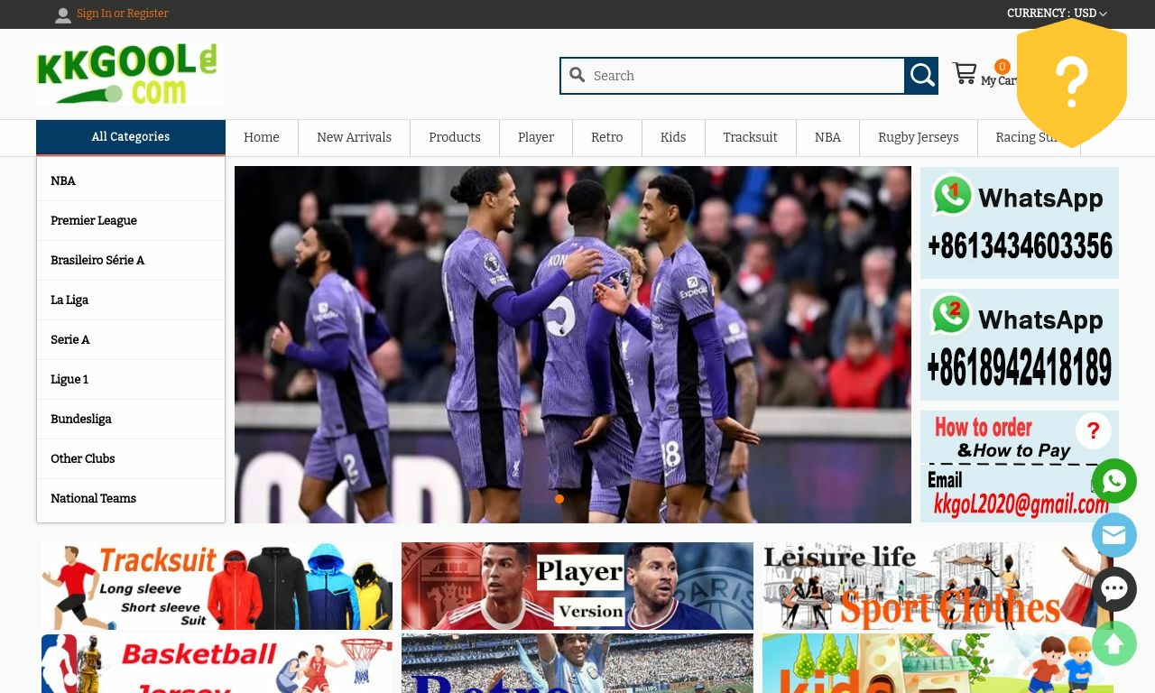Open NBA in the categories sidebar
This screenshot has width=1155, height=693.
131,181
